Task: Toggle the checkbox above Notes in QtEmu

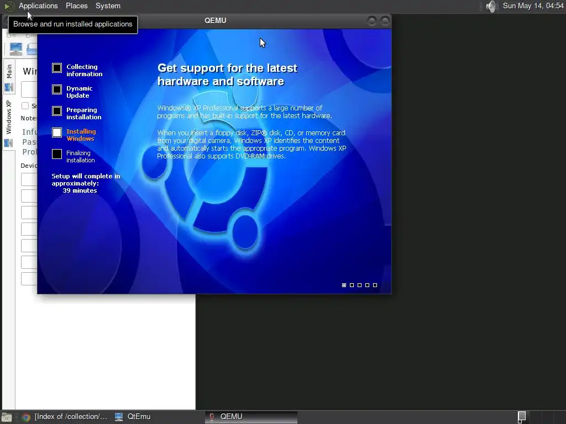Action: tap(25, 105)
